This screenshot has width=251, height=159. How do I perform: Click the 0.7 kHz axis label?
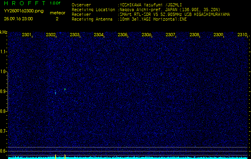(x=3, y=131)
